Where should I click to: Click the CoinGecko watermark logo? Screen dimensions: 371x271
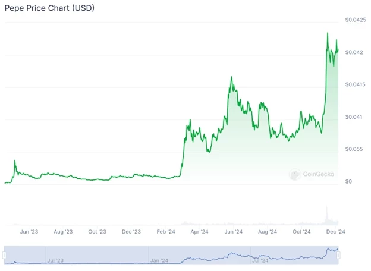pos(312,174)
